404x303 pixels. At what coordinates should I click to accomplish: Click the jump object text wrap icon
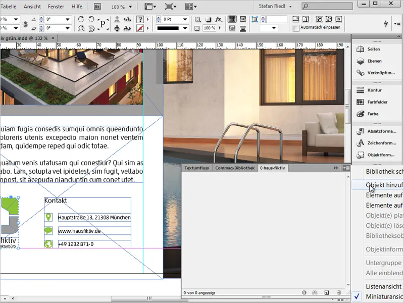(243, 28)
